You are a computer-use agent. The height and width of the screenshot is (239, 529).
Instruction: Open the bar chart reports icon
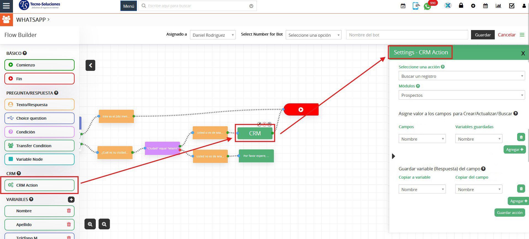click(498, 6)
